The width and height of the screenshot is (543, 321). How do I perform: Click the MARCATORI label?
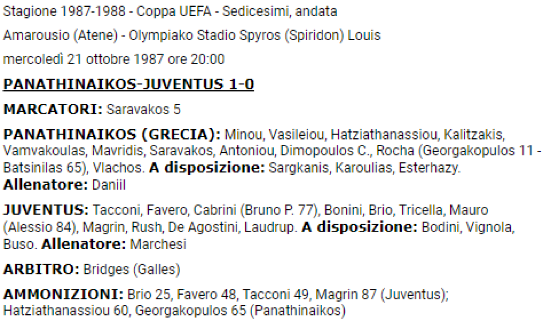(x=52, y=109)
